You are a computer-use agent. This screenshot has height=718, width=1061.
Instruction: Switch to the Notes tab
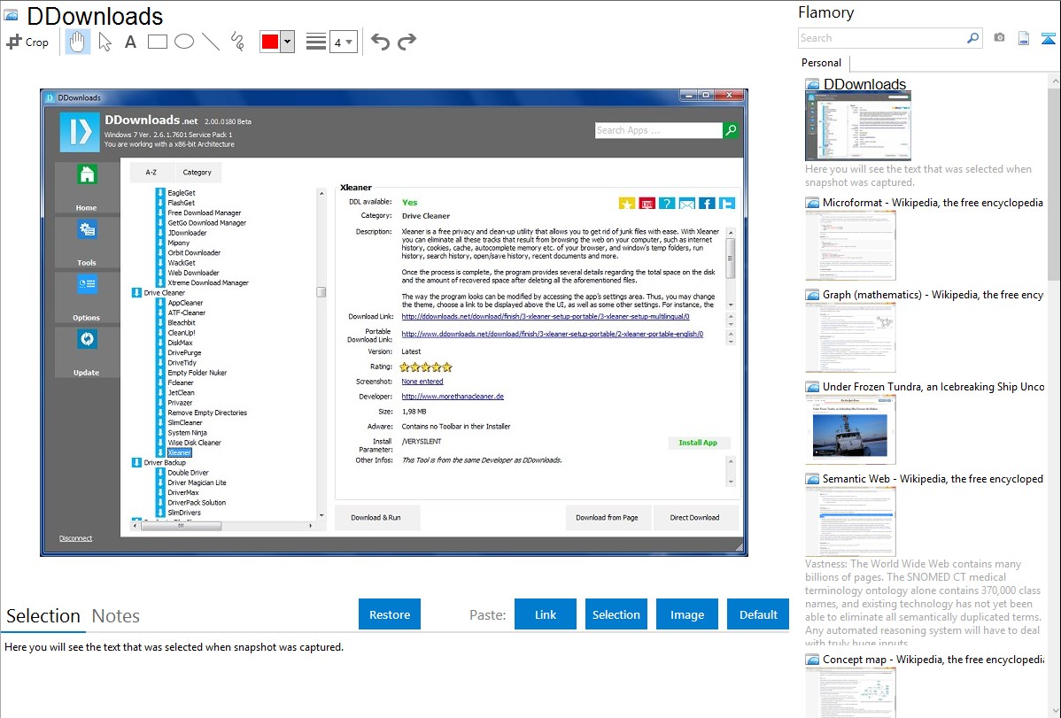coord(116,616)
